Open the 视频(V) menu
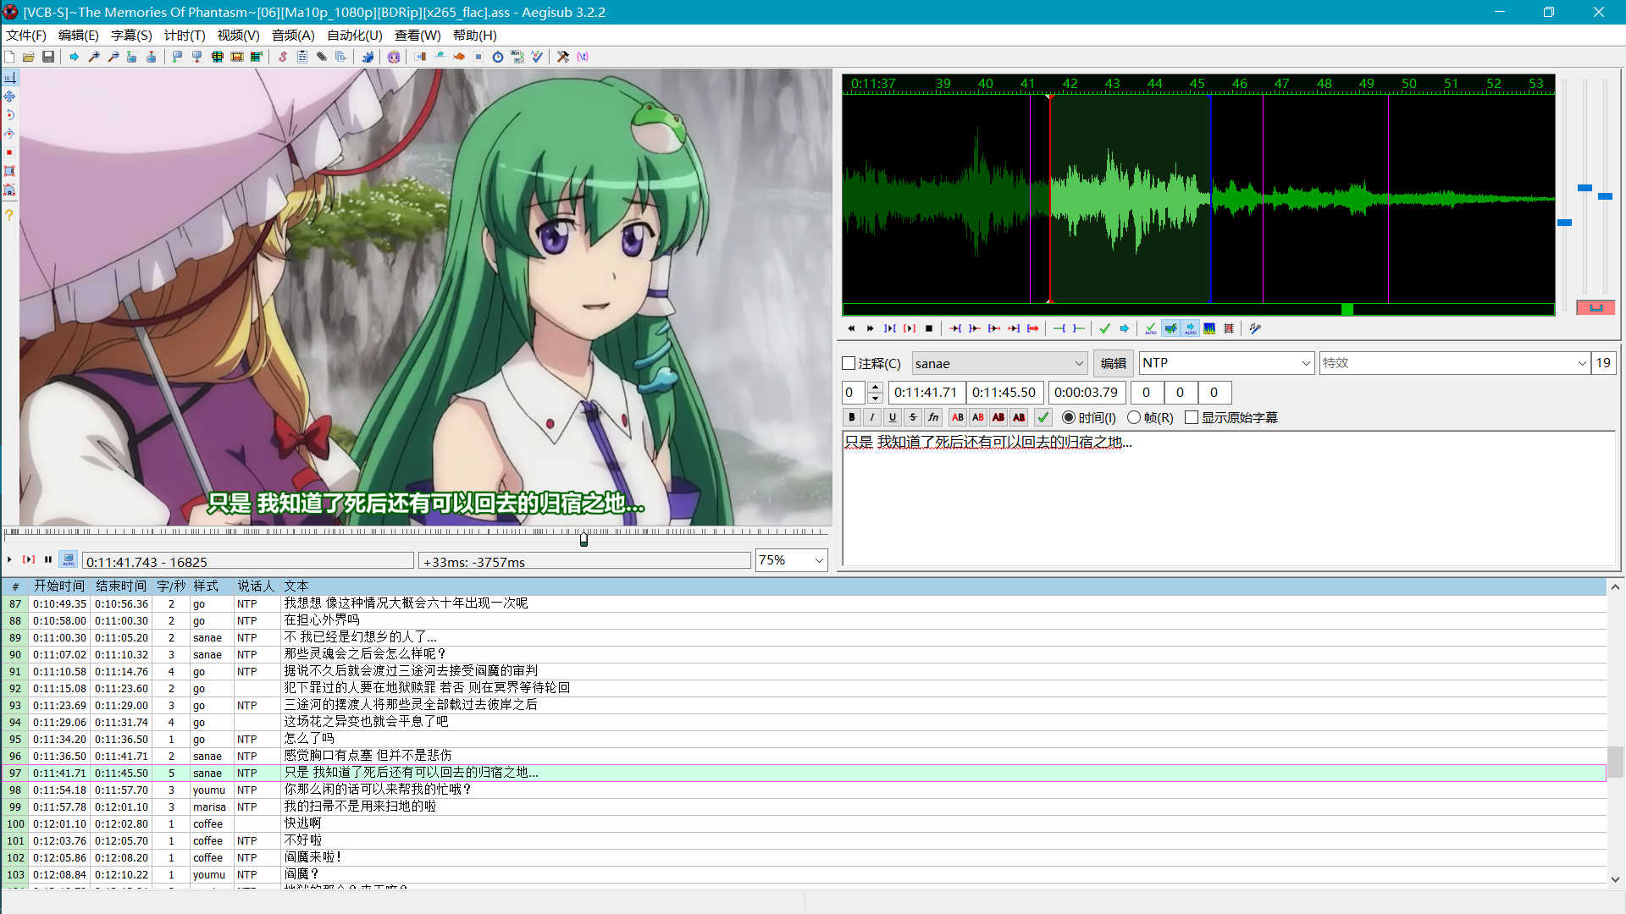1626x914 pixels. point(238,36)
